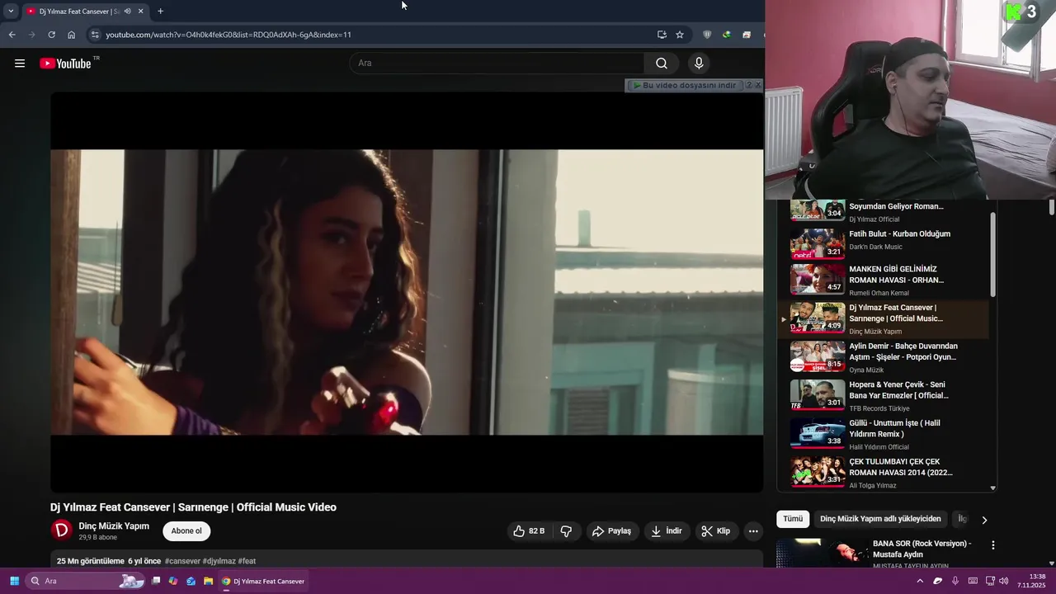Reload the page with refresh icon
This screenshot has width=1056, height=594.
(51, 35)
